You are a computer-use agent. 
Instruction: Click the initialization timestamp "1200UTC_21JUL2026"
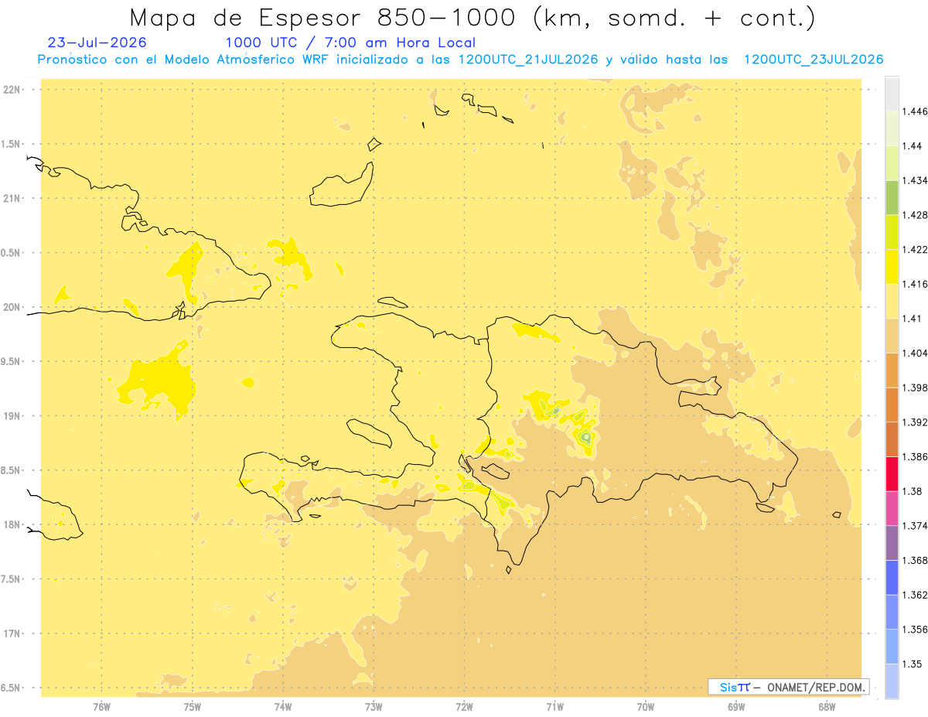coord(528,60)
